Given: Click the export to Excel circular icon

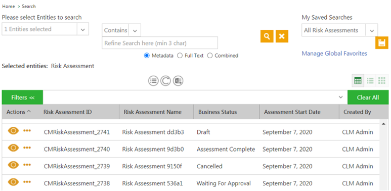Looking at the screenshot, I should tap(178, 81).
